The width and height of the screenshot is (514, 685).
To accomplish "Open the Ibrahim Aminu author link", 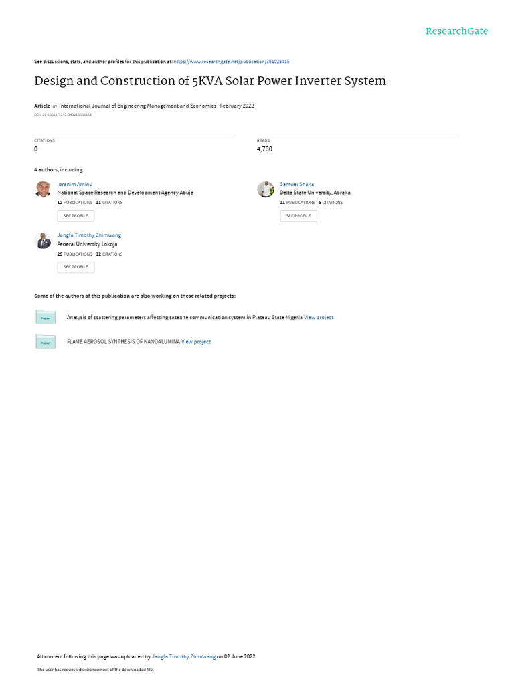I will click(75, 185).
